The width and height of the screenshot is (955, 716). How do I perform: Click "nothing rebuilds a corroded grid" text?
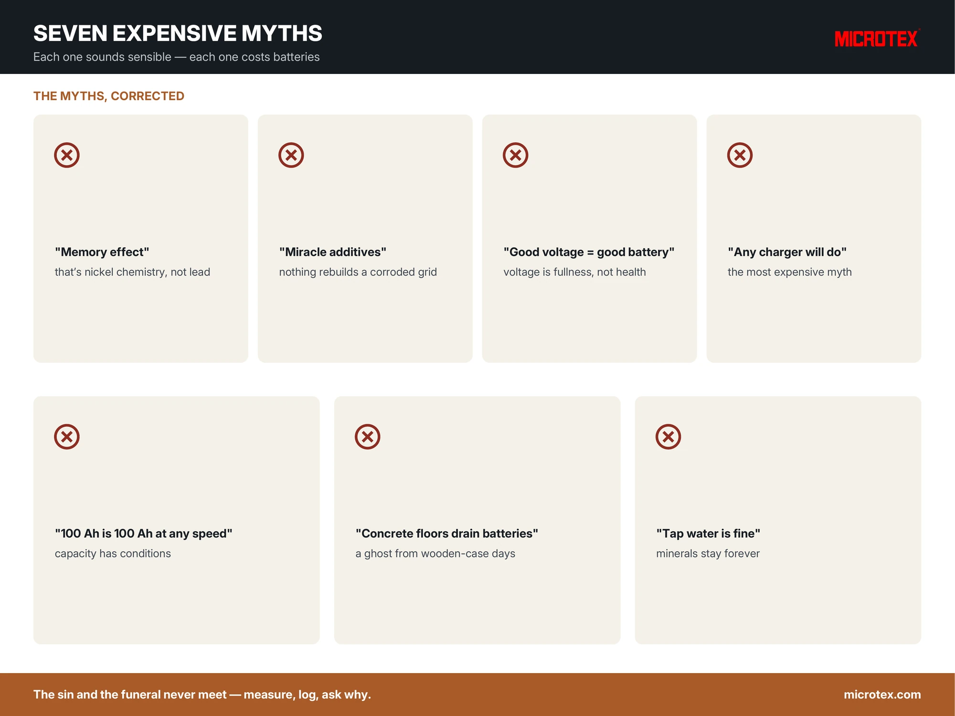tap(358, 272)
